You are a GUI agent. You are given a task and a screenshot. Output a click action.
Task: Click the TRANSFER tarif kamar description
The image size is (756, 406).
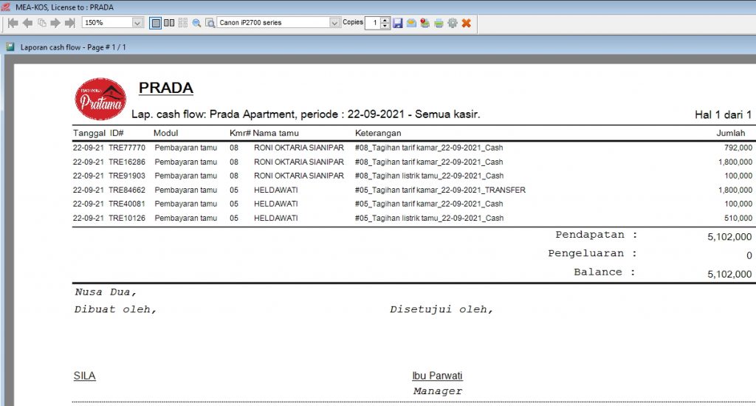pyautogui.click(x=440, y=190)
